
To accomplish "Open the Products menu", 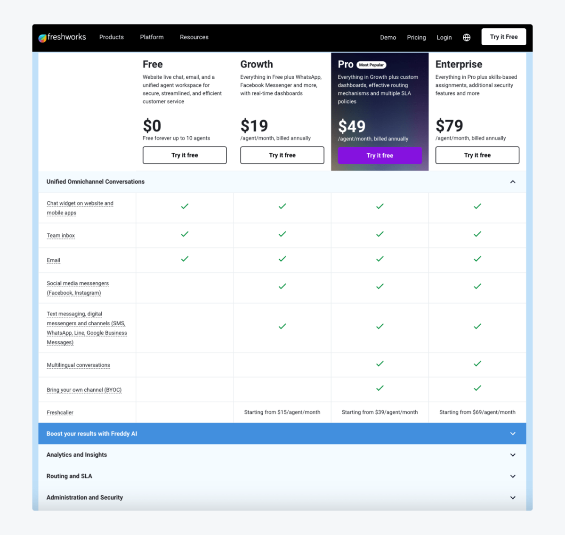I will pos(111,37).
